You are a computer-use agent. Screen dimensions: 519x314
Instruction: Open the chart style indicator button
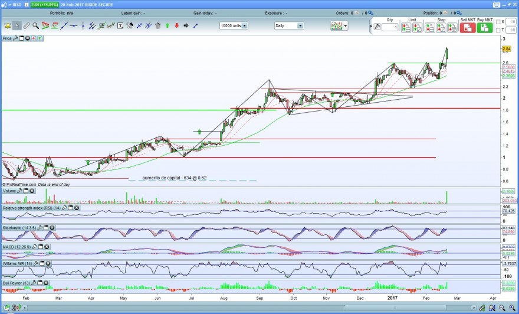click(x=337, y=25)
